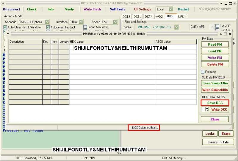Click PM Editor window system menu icon
The height and width of the screenshot is (161, 238).
[8, 34]
